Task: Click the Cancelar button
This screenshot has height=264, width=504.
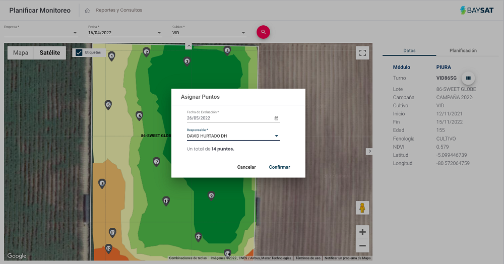Action: 246,167
